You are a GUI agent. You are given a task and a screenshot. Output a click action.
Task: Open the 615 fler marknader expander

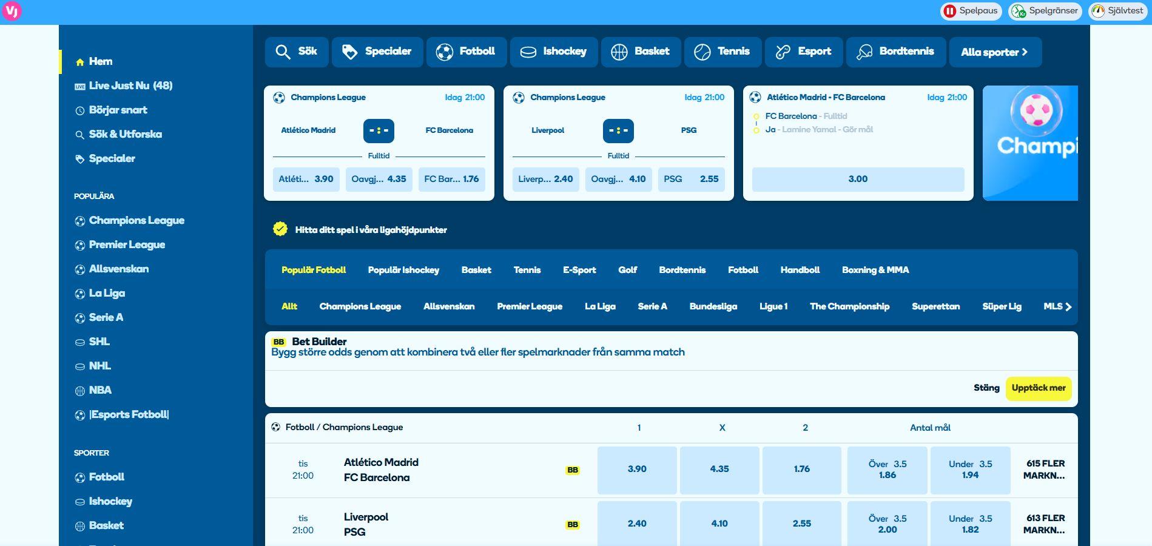[1046, 470]
